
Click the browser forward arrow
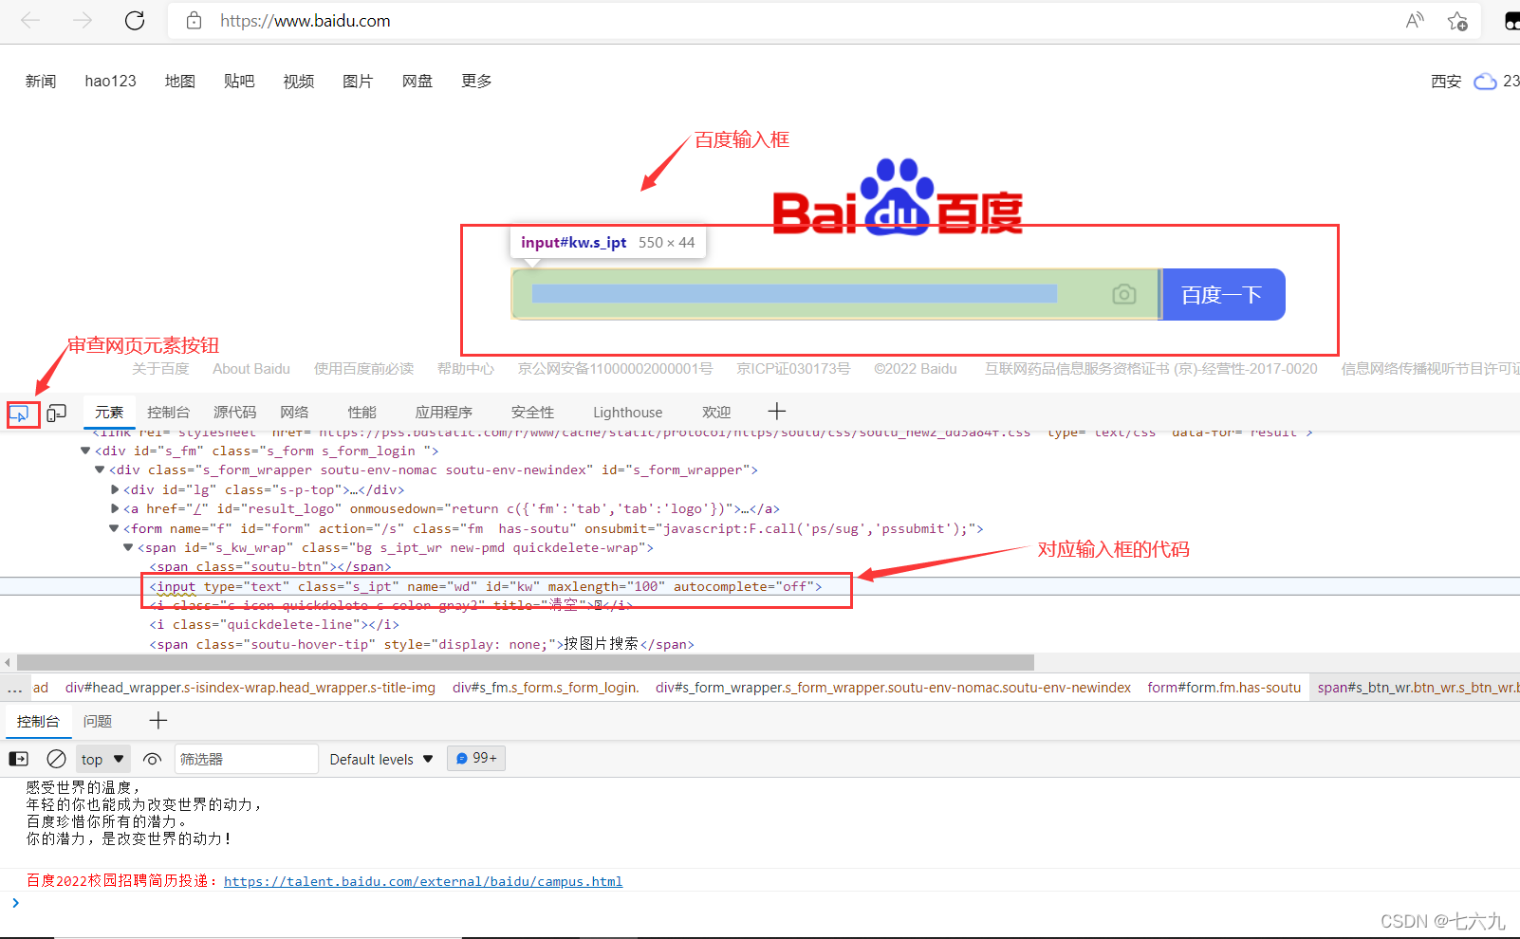click(83, 20)
